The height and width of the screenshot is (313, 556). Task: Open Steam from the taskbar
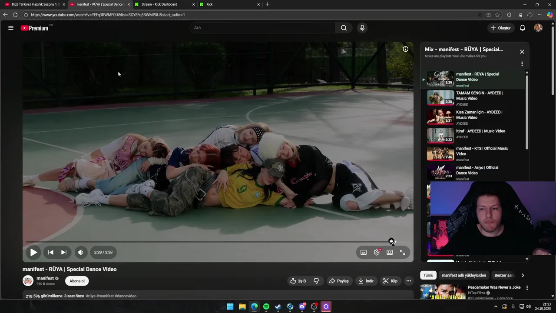coord(278,306)
